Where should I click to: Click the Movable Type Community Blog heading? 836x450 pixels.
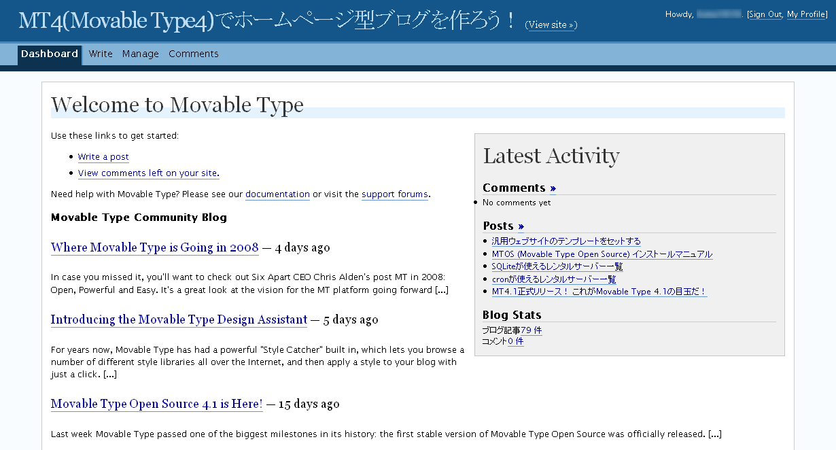tap(139, 218)
